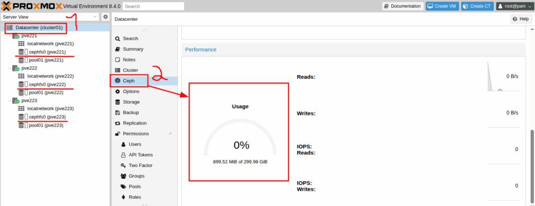The image size is (535, 206).
Task: Open API Tokens from sidebar
Action: point(141,154)
